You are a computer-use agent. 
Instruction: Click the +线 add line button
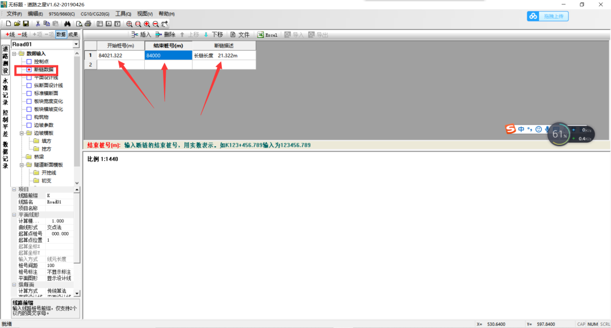coord(10,34)
